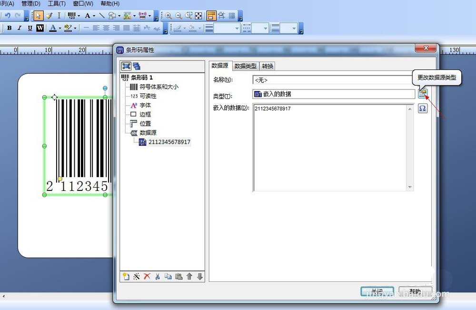The image size is (476, 310).
Task: Delete the data source with red X
Action: point(147,276)
